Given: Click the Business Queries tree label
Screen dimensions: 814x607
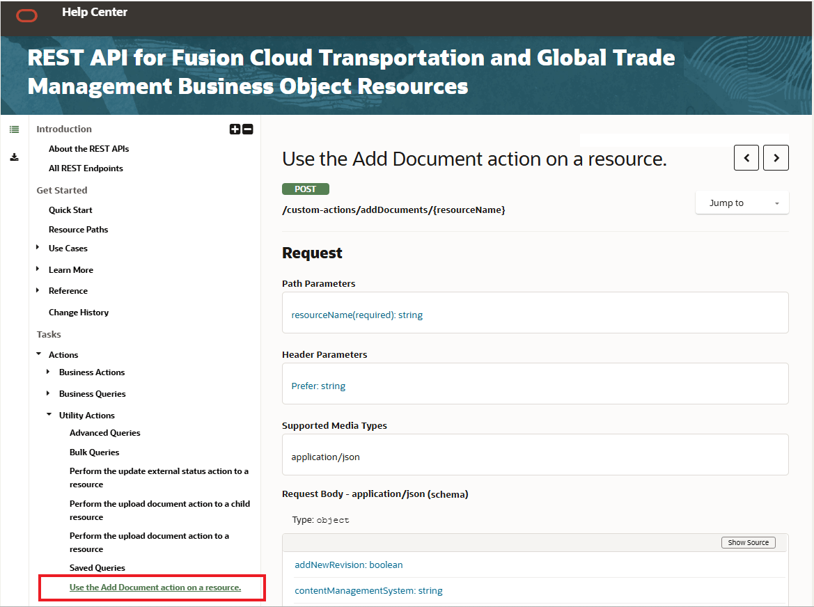Looking at the screenshot, I should (x=93, y=394).
